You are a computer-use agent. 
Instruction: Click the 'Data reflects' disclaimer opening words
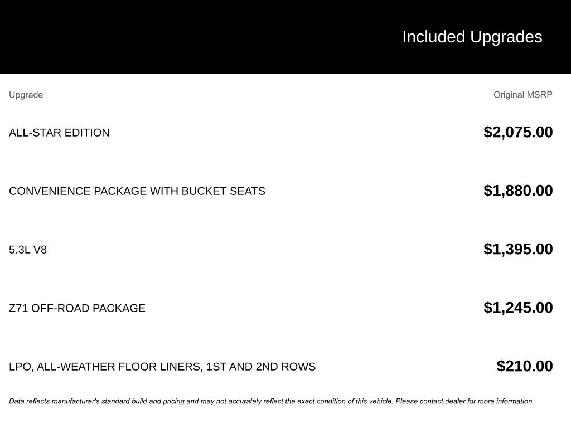(29, 401)
